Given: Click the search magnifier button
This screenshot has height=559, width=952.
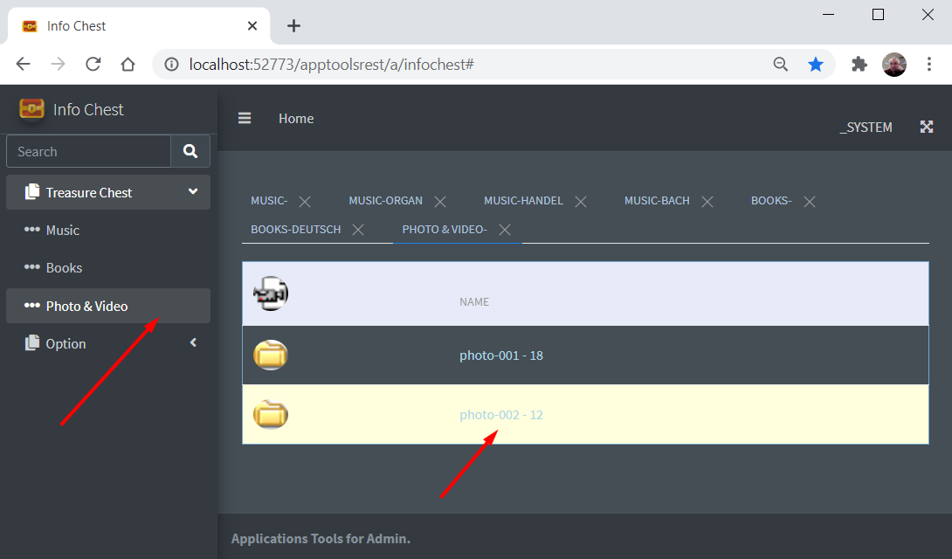Looking at the screenshot, I should [190, 151].
